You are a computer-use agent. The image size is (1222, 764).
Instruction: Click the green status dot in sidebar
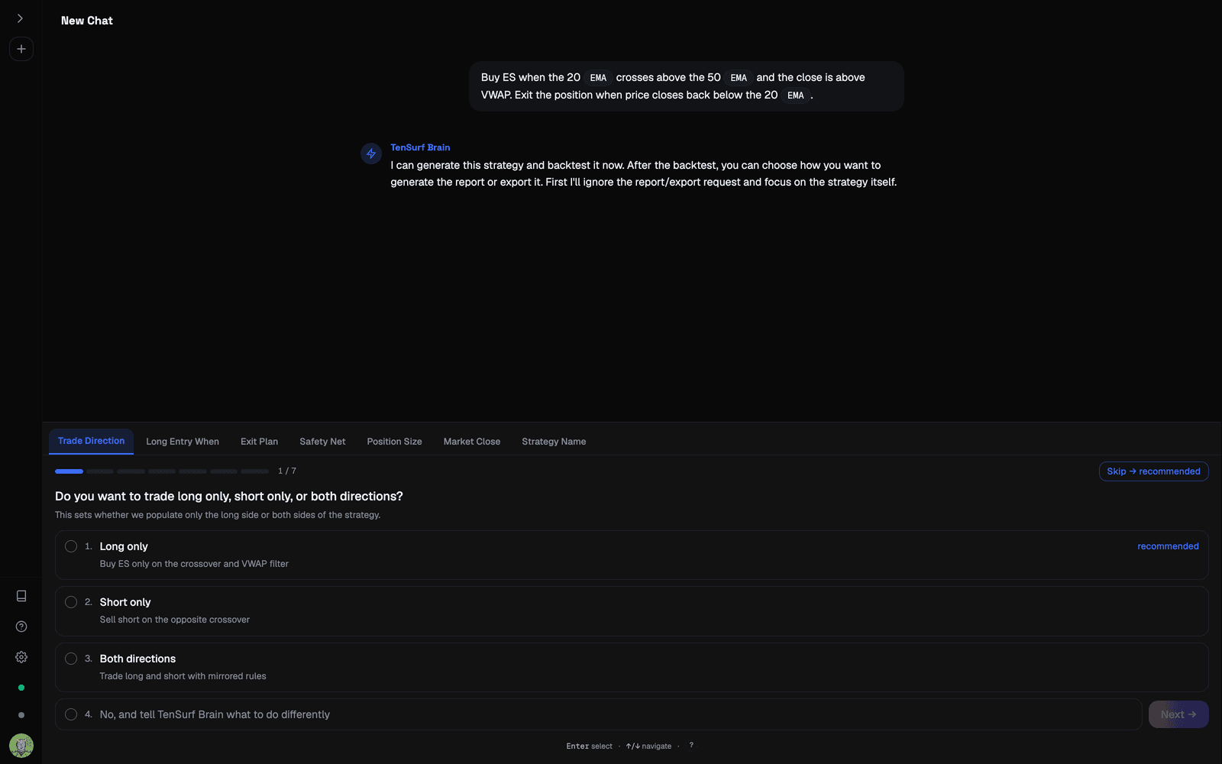(x=21, y=688)
